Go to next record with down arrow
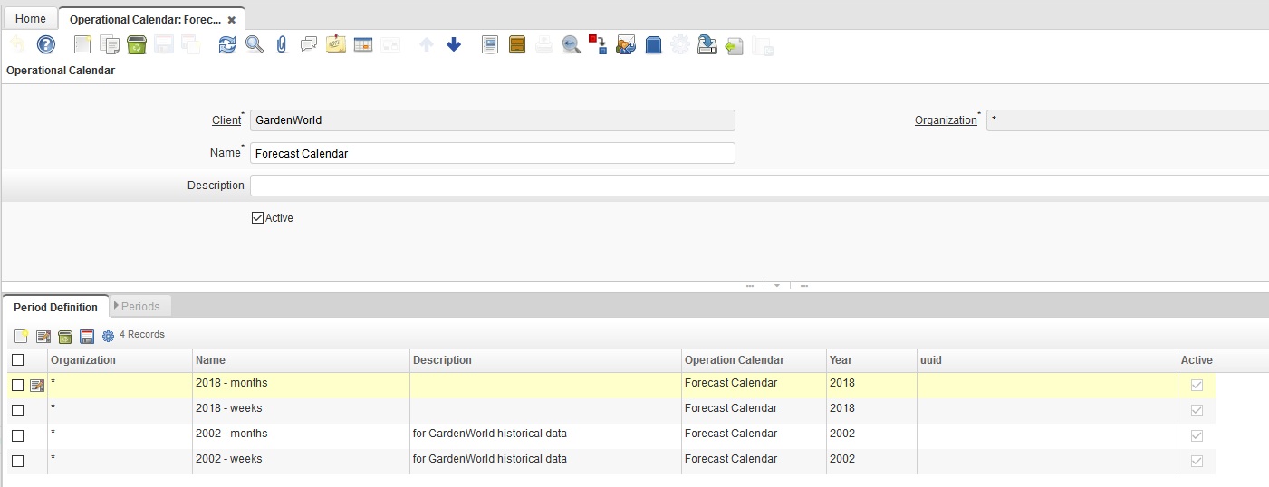Image resolution: width=1269 pixels, height=487 pixels. [454, 44]
